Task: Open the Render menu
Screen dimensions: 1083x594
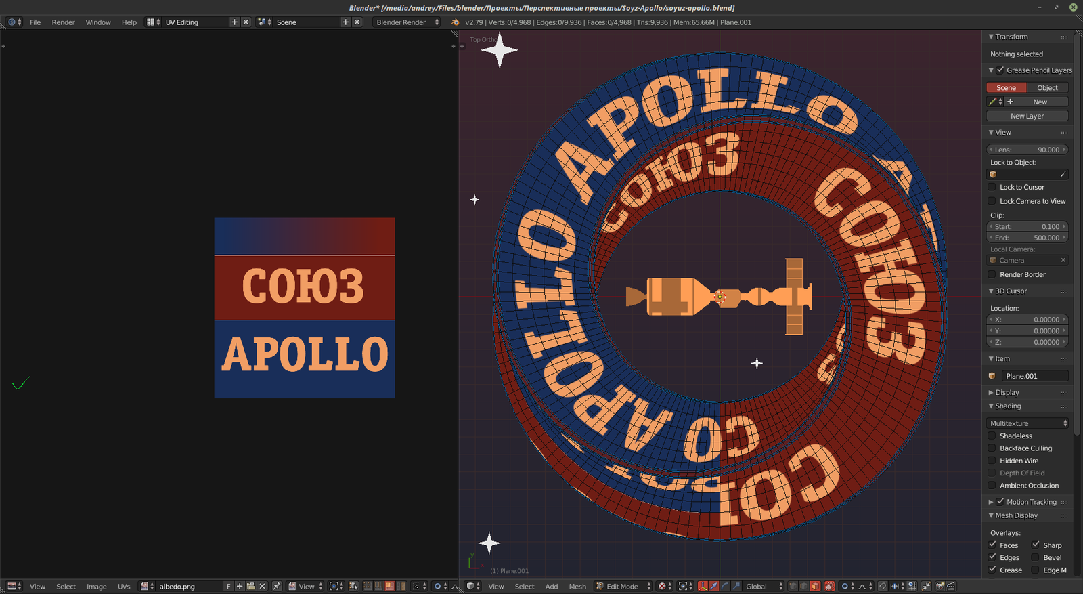Action: pos(63,22)
